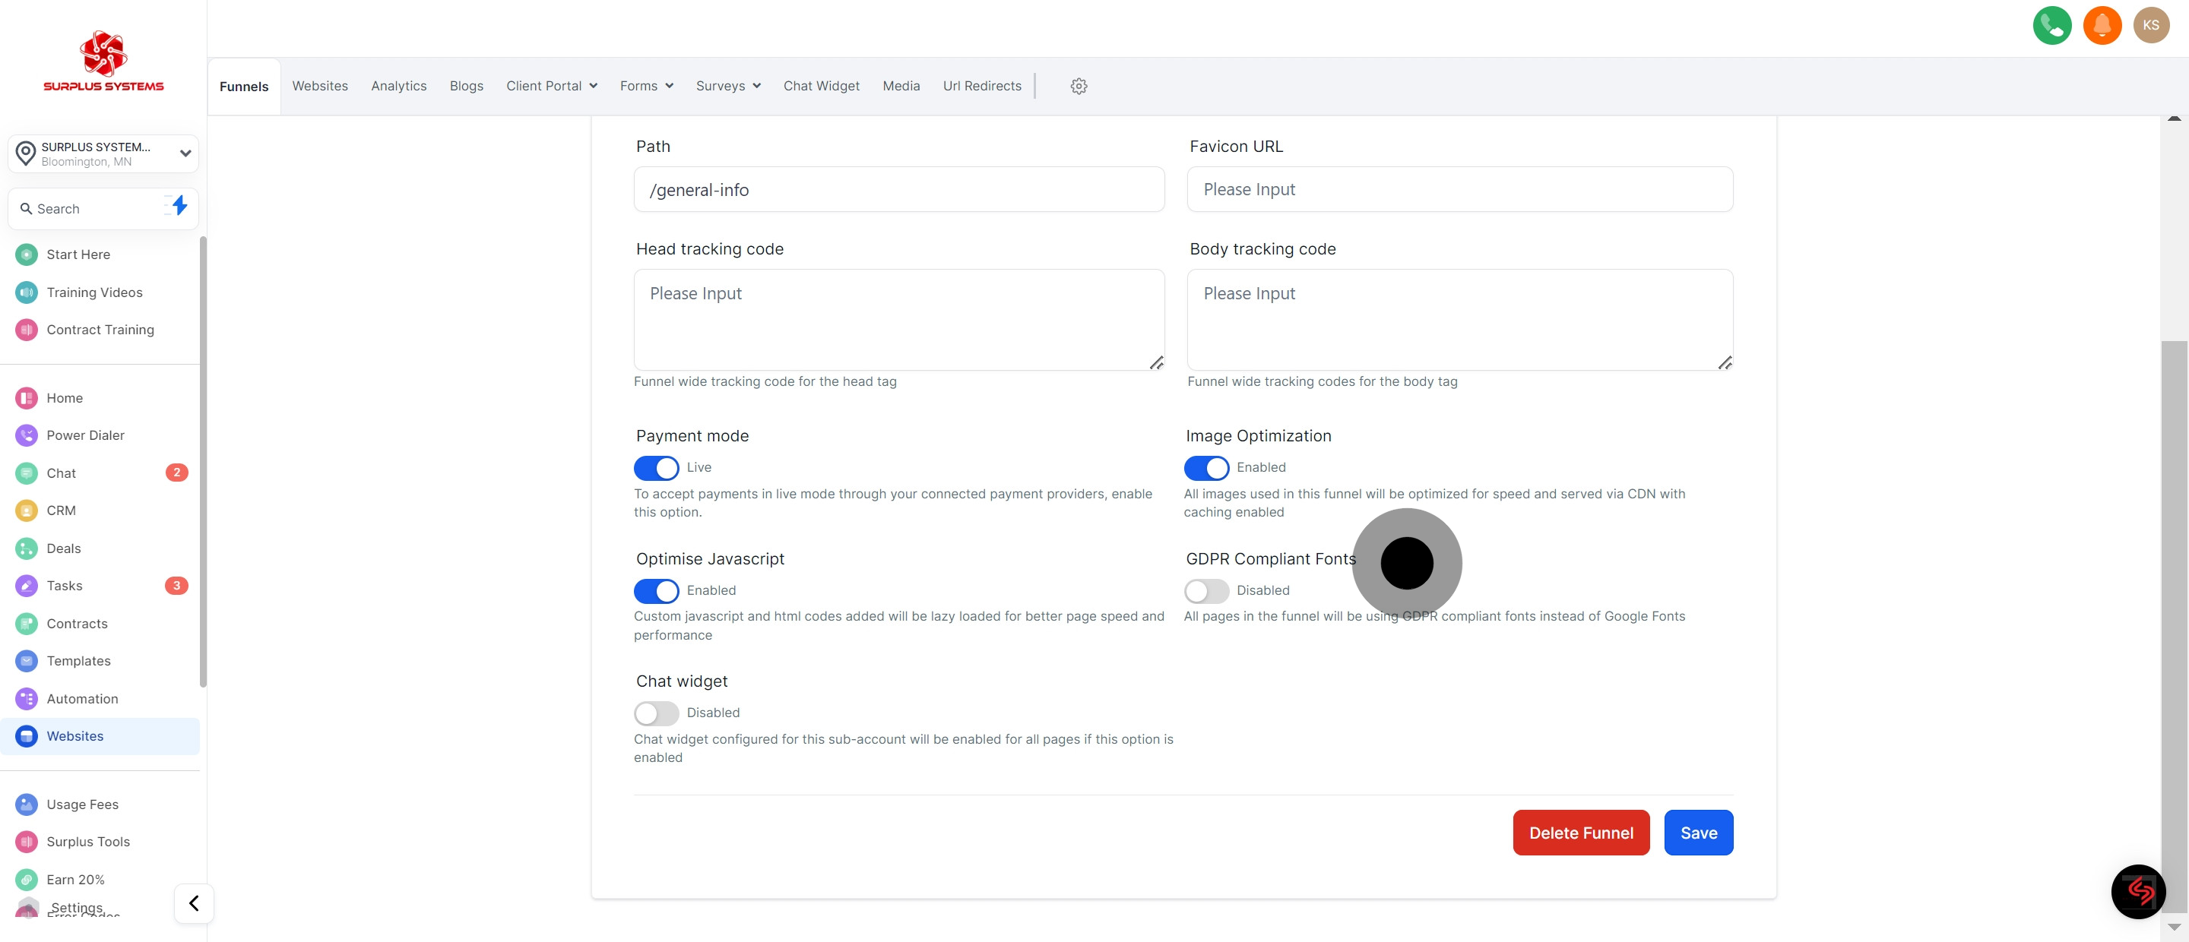The width and height of the screenshot is (2189, 942).
Task: Go to Automation in the sidebar
Action: [x=81, y=698]
